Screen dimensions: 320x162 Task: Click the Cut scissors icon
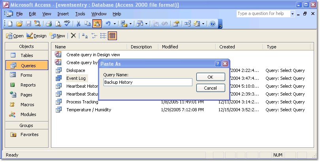(x=78, y=24)
